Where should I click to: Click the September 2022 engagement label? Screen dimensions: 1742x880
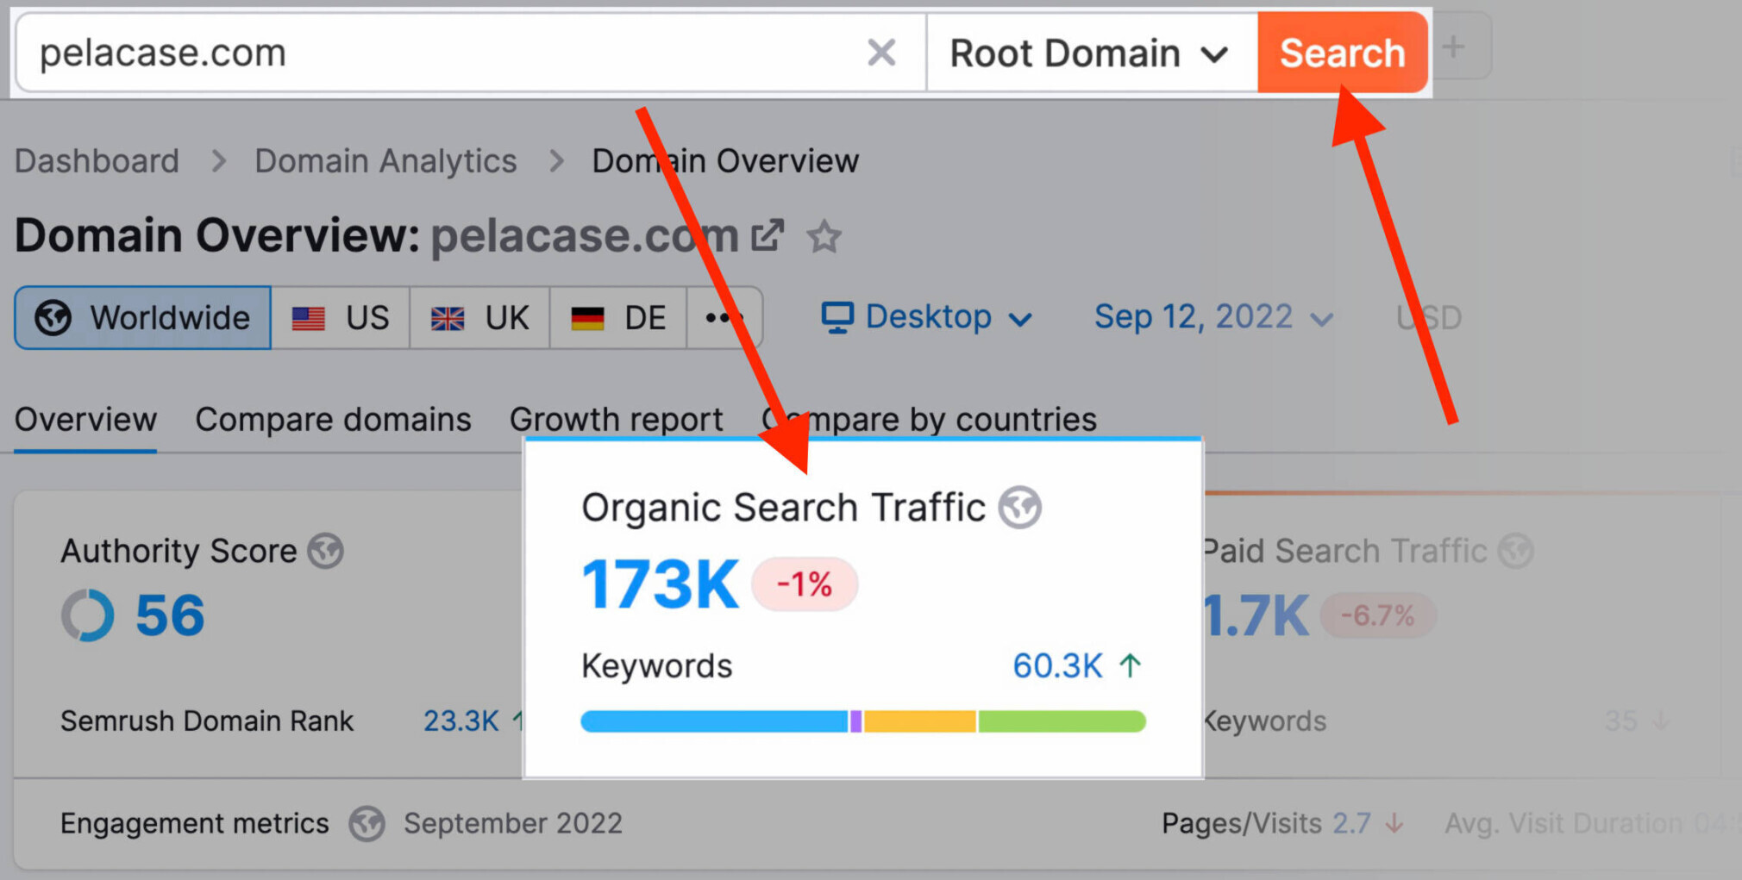pyautogui.click(x=513, y=823)
